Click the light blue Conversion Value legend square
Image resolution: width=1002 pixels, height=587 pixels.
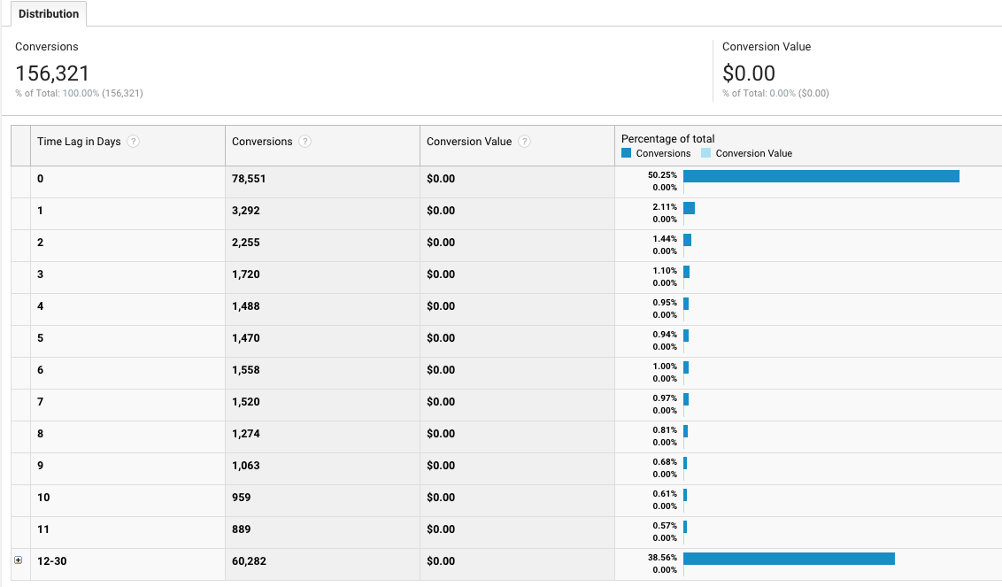click(706, 152)
